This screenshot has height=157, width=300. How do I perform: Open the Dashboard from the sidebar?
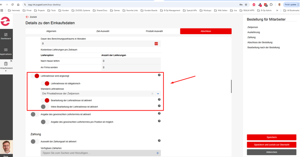click(x=6, y=34)
